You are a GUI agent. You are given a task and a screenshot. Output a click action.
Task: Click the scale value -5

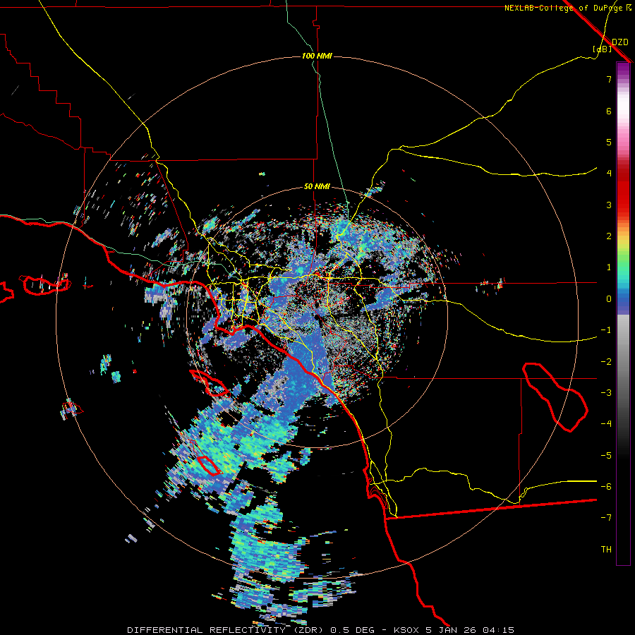606,456
